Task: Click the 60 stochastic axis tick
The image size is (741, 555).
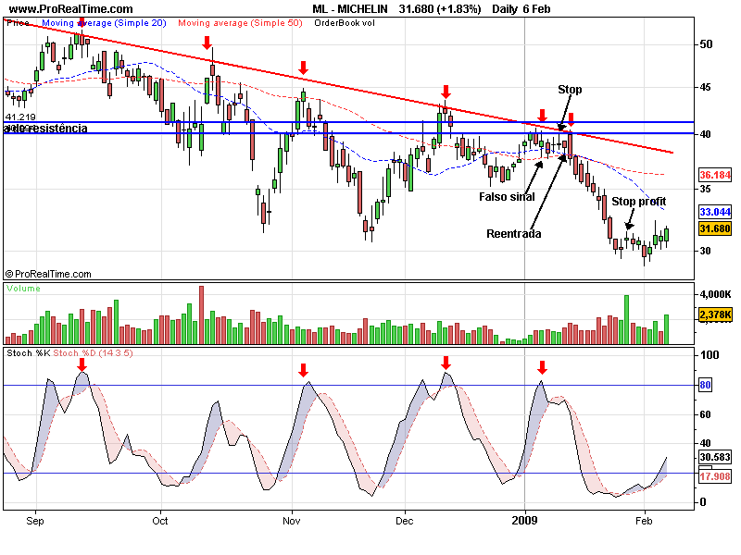Action: (705, 414)
